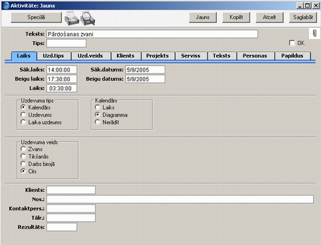Click the Sāk.laiks time field
The height and width of the screenshot is (245, 321).
pos(62,70)
